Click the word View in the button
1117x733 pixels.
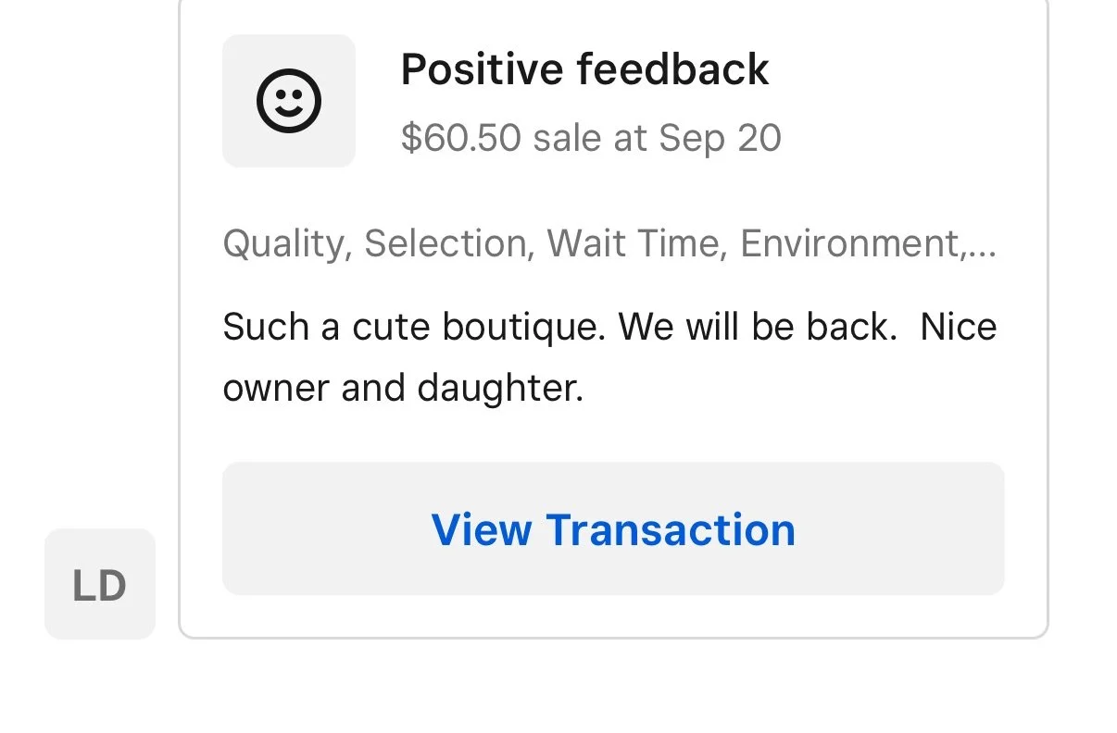click(482, 529)
